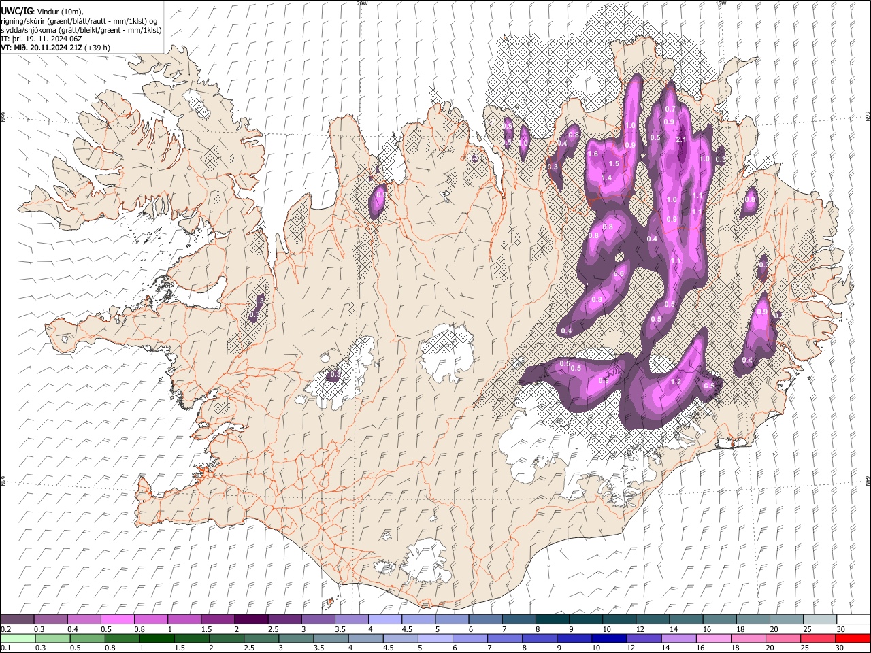
Task: Pick the 25–30 red-pink rain legend swatch
Action: [x=819, y=638]
